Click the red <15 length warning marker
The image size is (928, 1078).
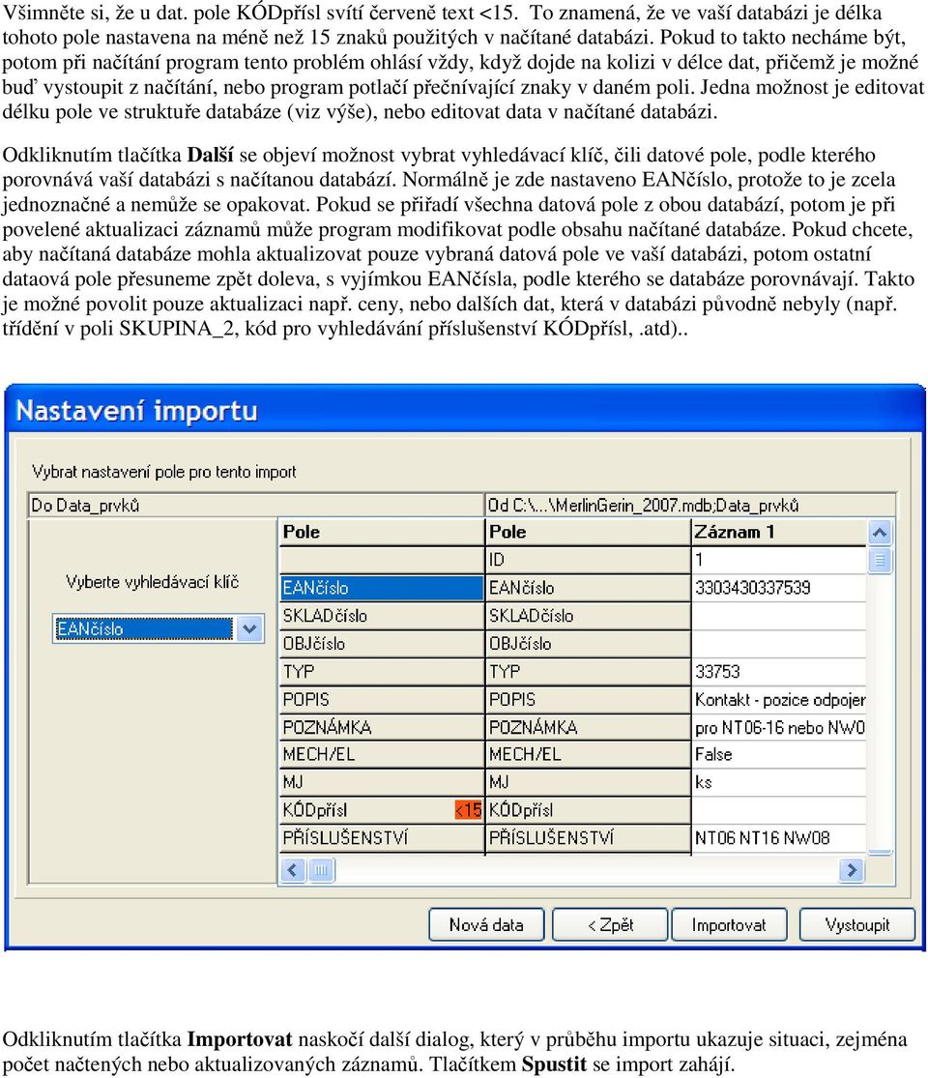click(469, 810)
